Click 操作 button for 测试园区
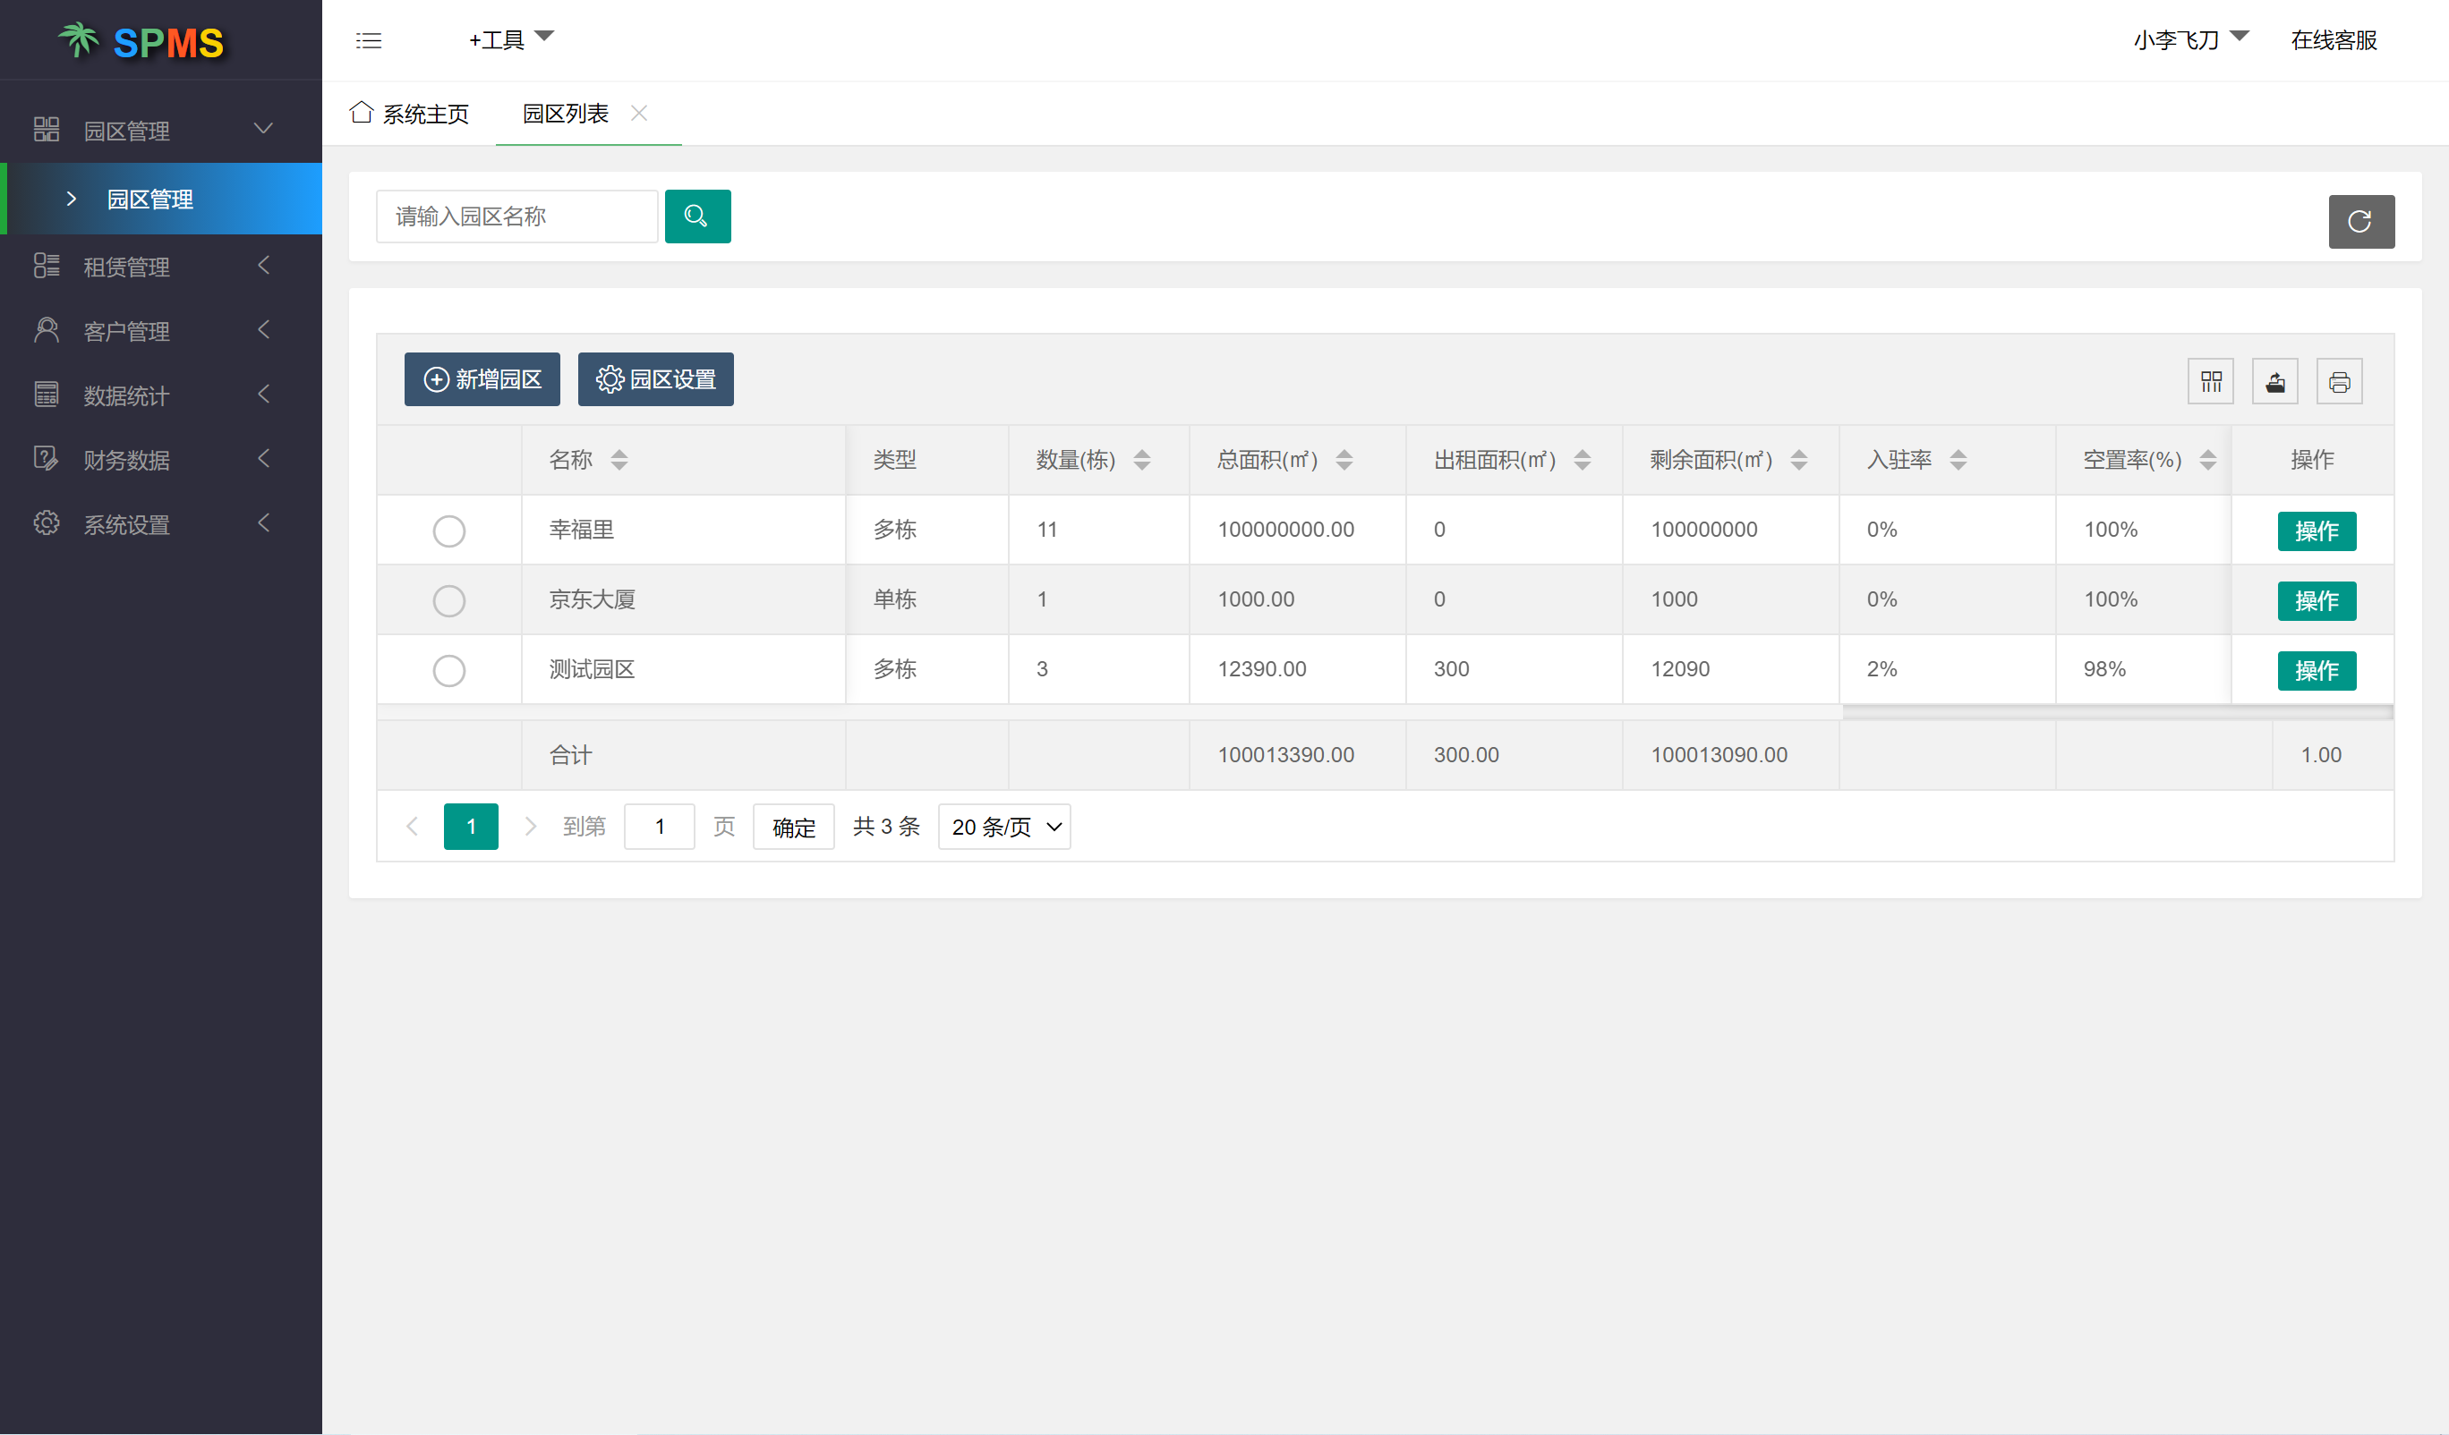Screen dimensions: 2449x1435 click(2317, 670)
